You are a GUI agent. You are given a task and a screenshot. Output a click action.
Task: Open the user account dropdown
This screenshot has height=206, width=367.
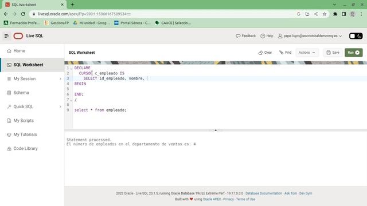pos(310,36)
